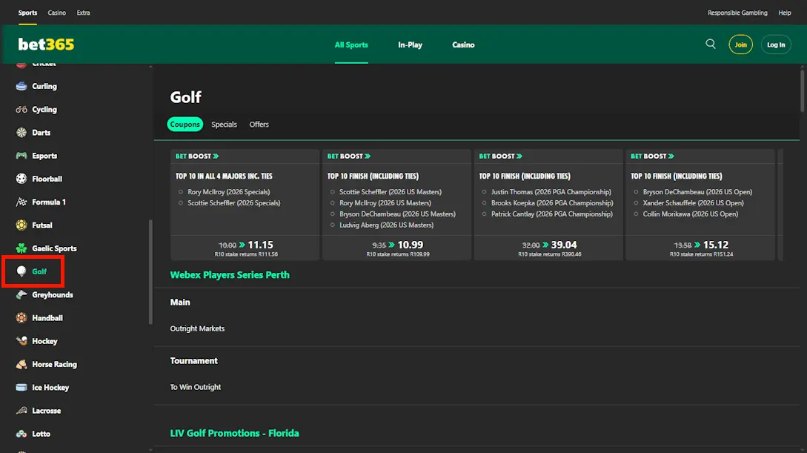Open the Main market section
This screenshot has width=807, height=453.
point(180,302)
